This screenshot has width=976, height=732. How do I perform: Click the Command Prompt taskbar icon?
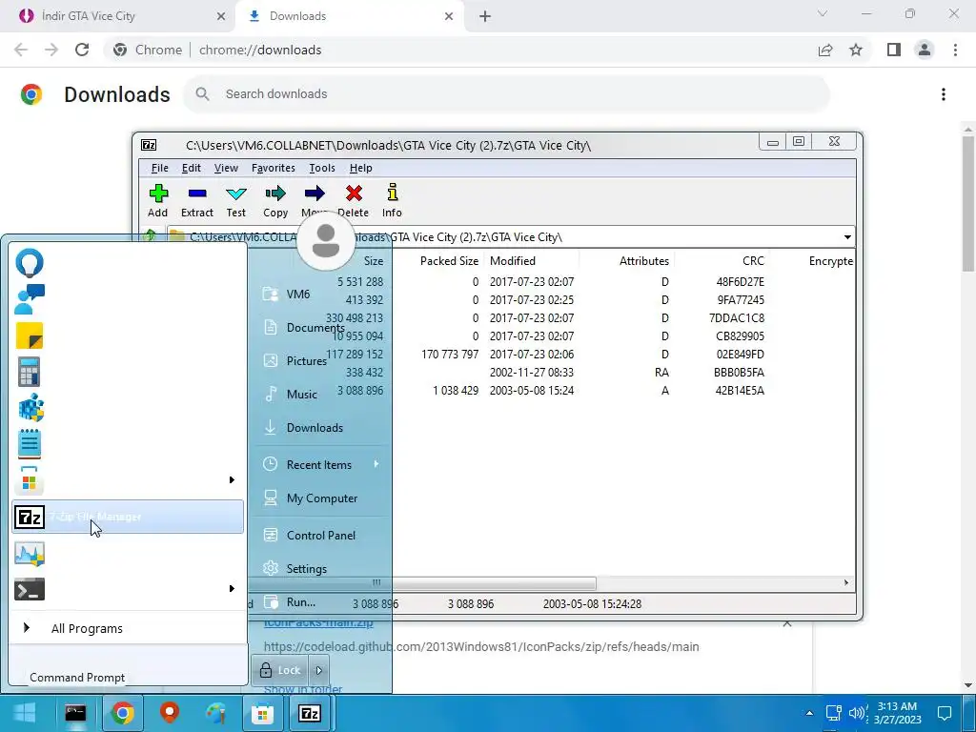(75, 713)
